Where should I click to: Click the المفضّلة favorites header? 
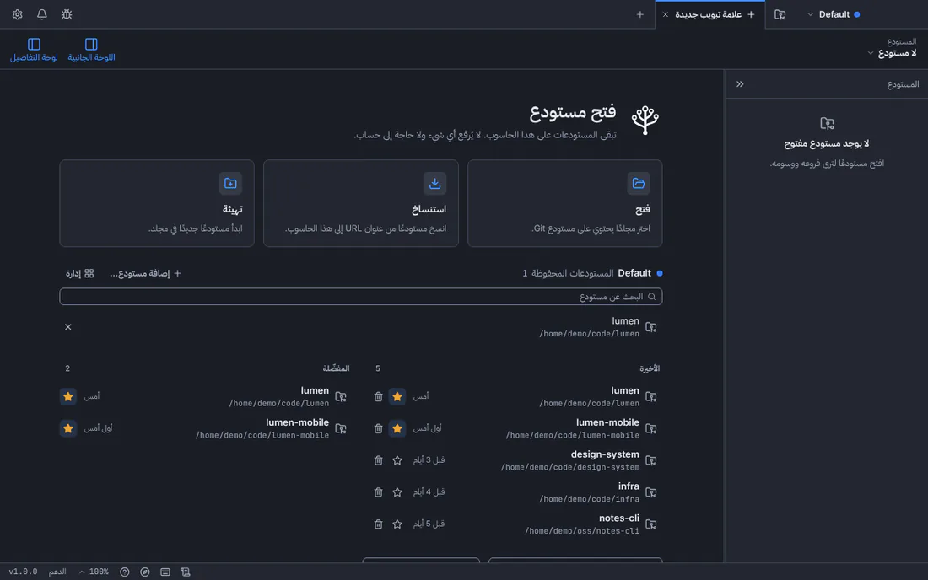pyautogui.click(x=336, y=368)
